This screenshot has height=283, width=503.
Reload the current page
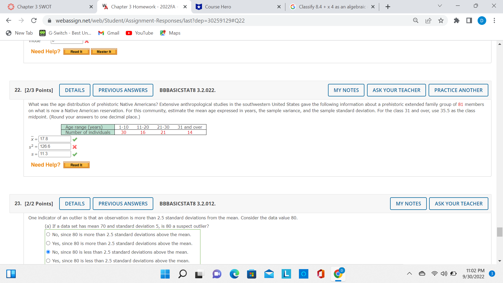pyautogui.click(x=34, y=20)
